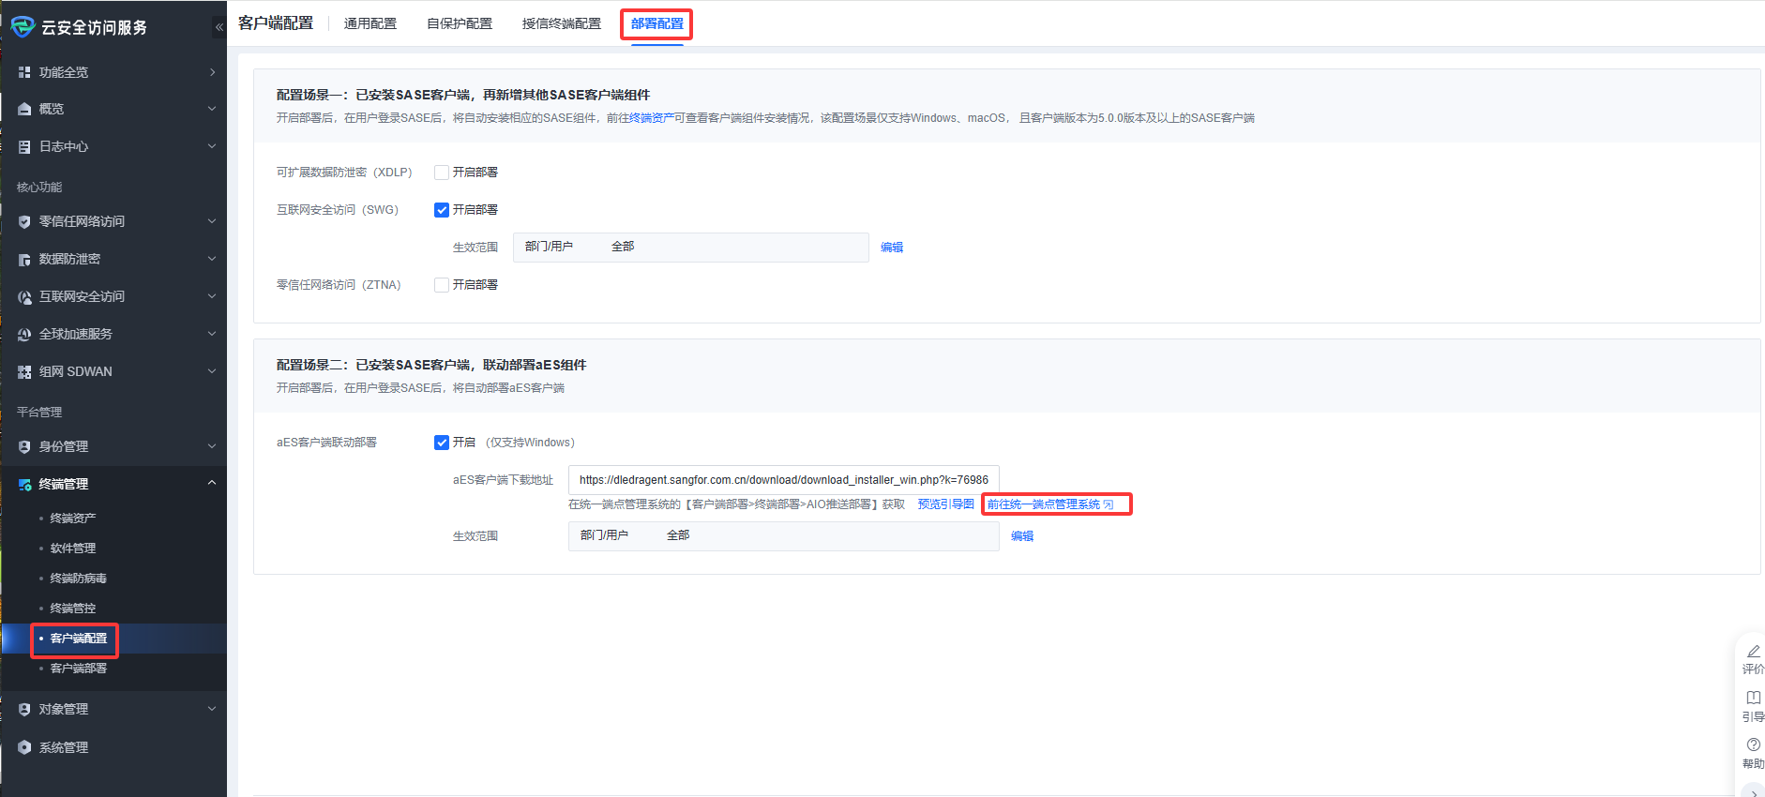The width and height of the screenshot is (1765, 797).
Task: Click the 组网 SDWAN icon
Action: pyautogui.click(x=24, y=372)
